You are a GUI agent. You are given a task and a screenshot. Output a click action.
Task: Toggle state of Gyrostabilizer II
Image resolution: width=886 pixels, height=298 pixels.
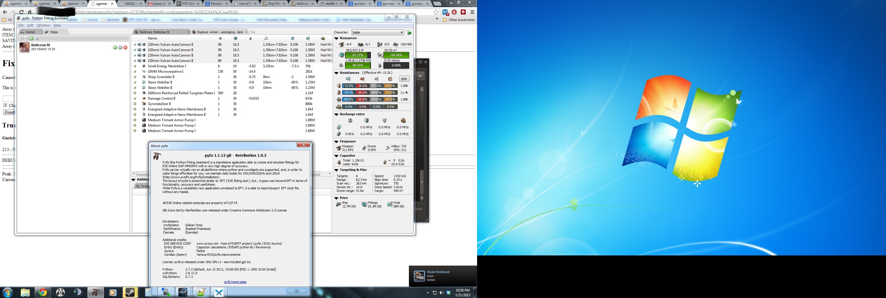click(135, 104)
